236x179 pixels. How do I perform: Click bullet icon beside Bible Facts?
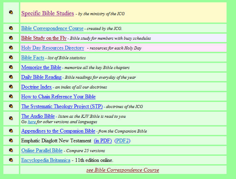point(11,58)
